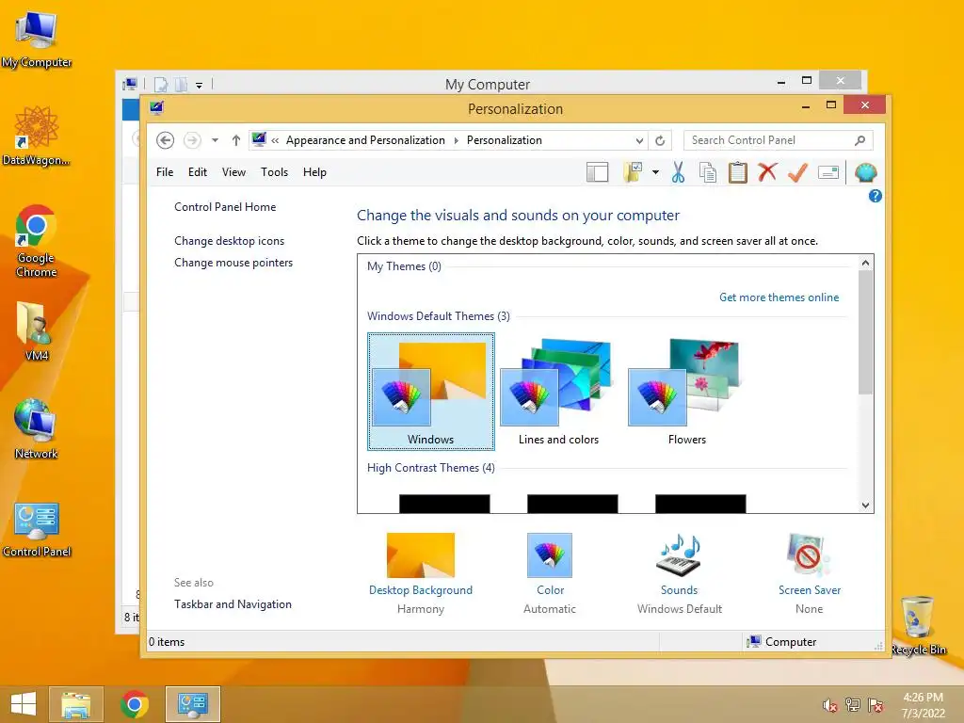The height and width of the screenshot is (723, 964).
Task: Click the muted volume tray icon
Action: point(830,705)
